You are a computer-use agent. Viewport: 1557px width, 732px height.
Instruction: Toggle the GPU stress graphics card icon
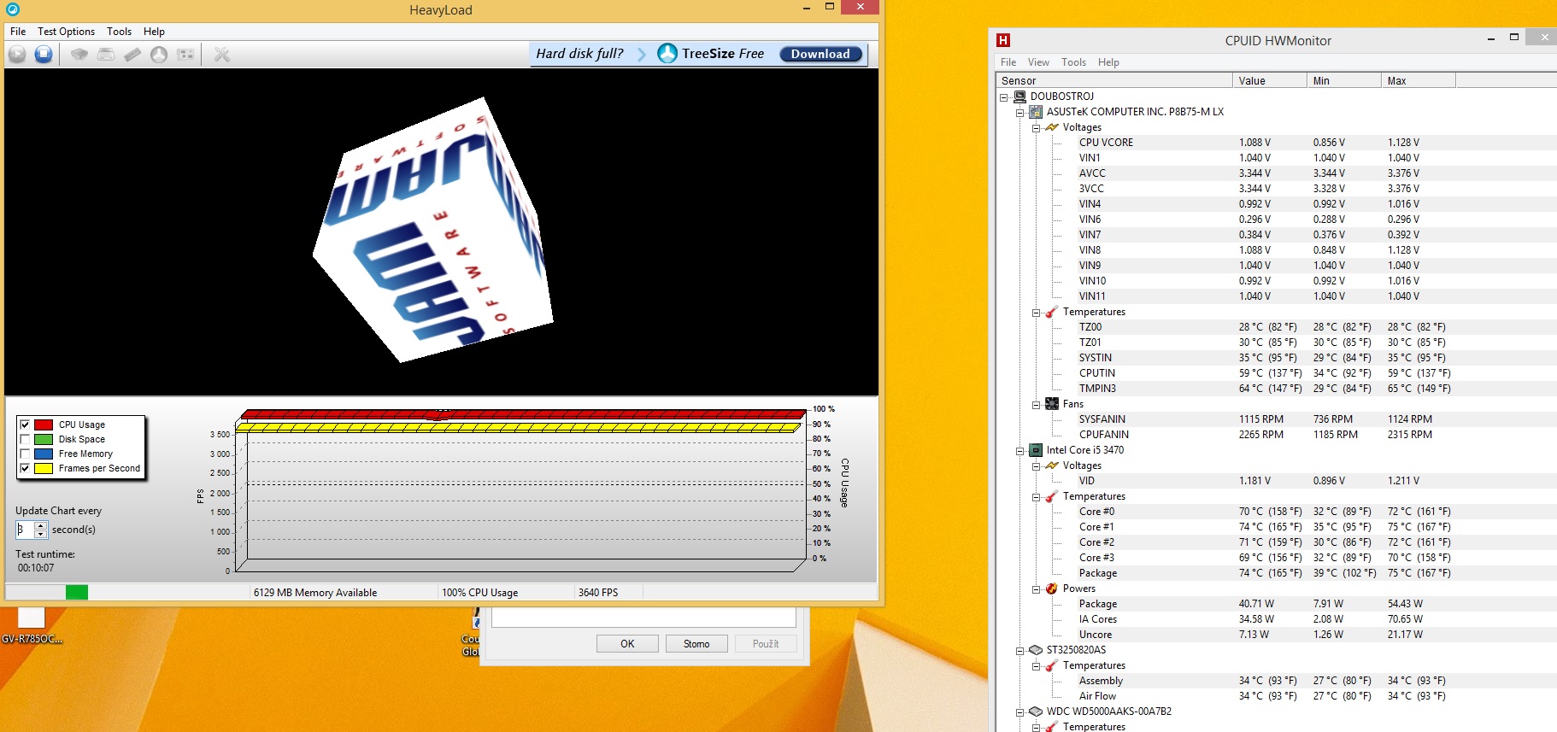(185, 55)
